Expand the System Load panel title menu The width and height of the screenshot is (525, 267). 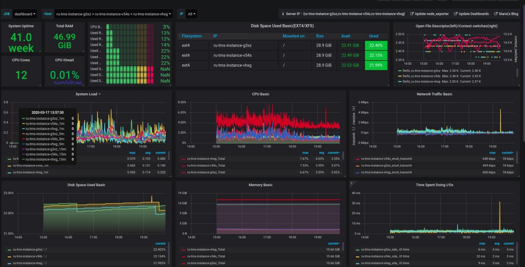tap(88, 94)
